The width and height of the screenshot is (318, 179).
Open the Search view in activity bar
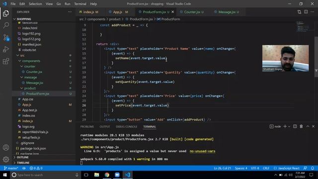pos(6,25)
